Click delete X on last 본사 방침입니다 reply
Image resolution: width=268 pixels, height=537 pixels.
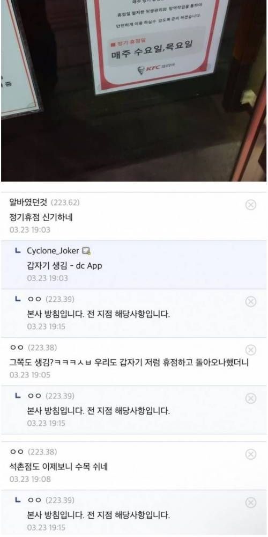[251, 503]
